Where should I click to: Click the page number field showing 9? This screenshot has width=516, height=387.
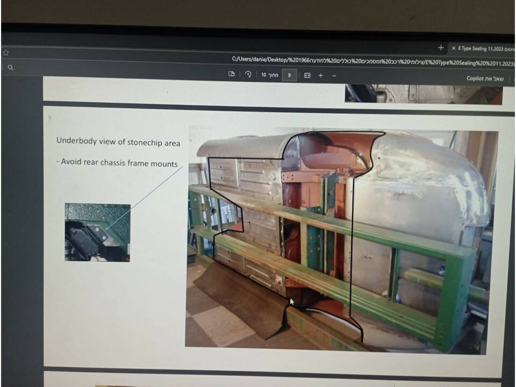[x=289, y=75]
